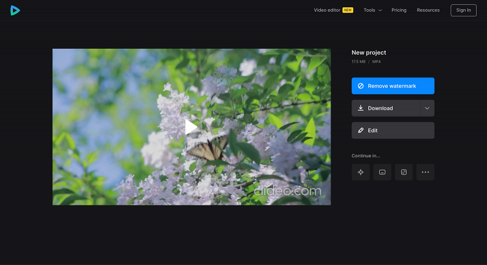Viewport: 487px width, 265px height.
Task: Click the Remove watermark button
Action: pyautogui.click(x=393, y=86)
